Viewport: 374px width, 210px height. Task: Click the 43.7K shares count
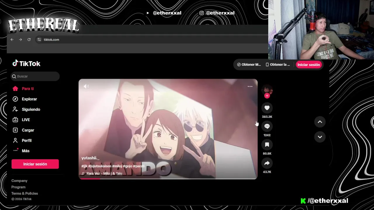(x=267, y=172)
